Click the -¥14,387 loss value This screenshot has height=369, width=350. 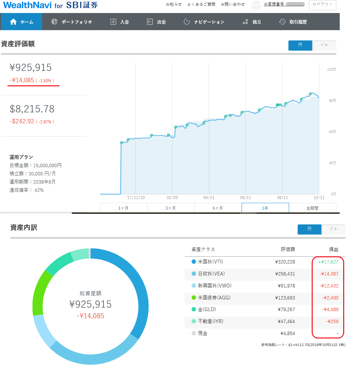tap(329, 274)
